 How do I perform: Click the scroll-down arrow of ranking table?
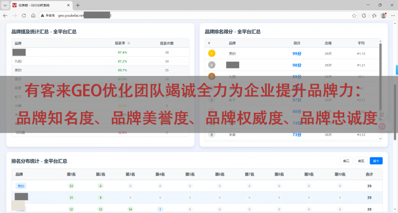[x=381, y=139]
